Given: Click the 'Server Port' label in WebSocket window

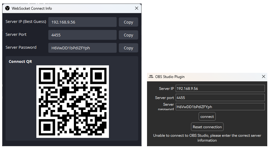Looking at the screenshot, I should pyautogui.click(x=16, y=35).
